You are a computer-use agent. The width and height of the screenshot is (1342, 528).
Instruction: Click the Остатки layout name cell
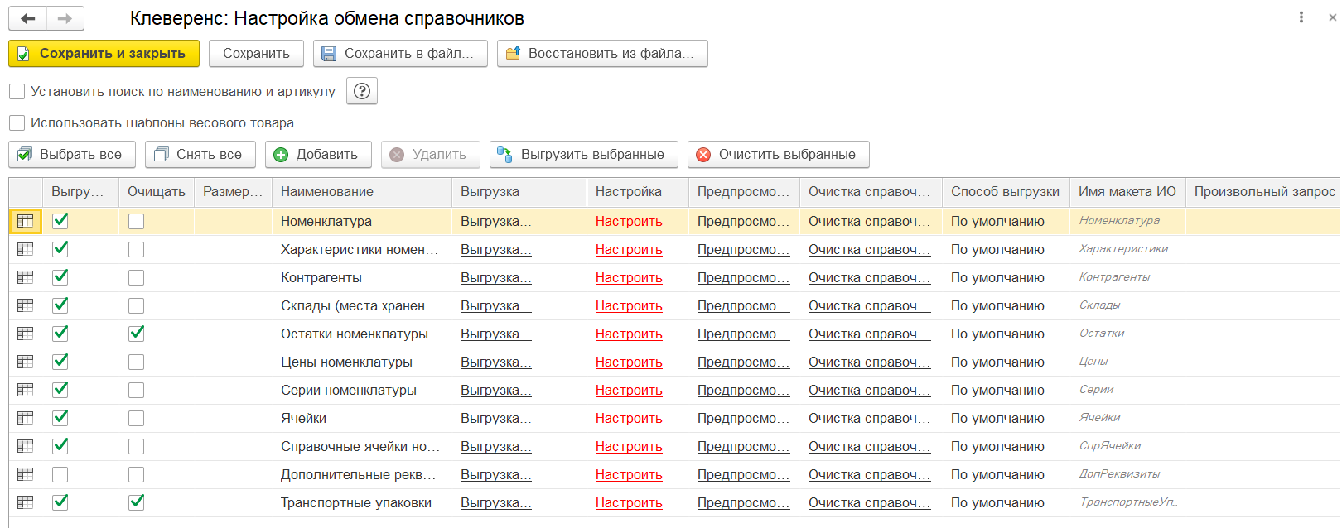pyautogui.click(x=1127, y=334)
